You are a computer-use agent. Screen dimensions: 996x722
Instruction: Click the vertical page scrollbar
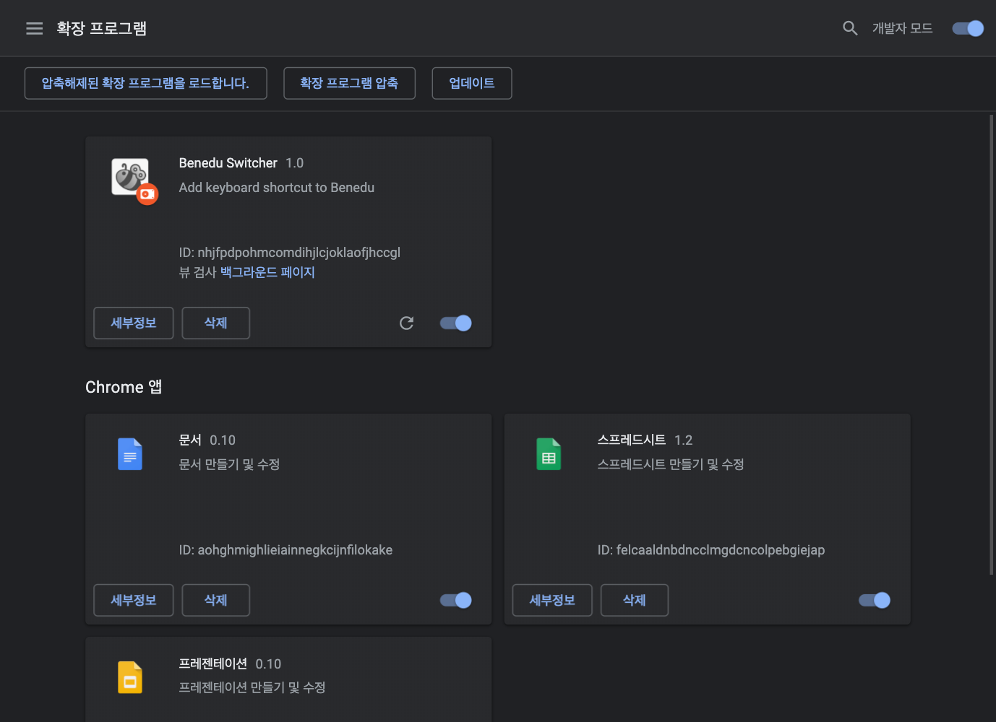tap(992, 344)
